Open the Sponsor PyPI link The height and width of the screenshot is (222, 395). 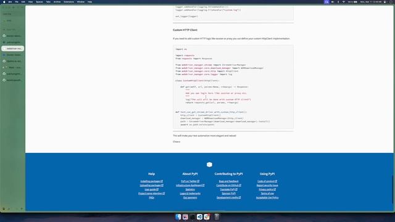tap(228, 193)
